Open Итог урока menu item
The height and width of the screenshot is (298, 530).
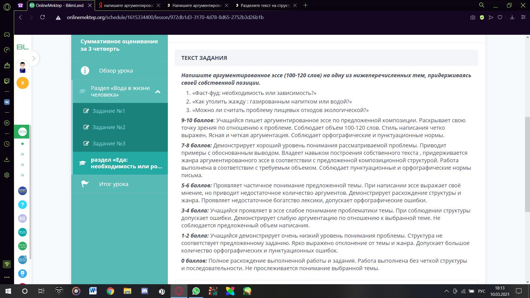[x=120, y=184]
